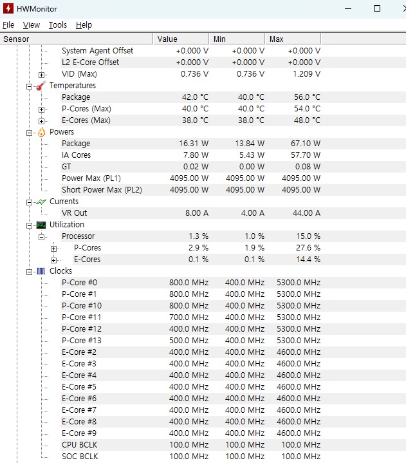Click the Utilization graph chip icon
Image resolution: width=406 pixels, height=463 pixels.
pyautogui.click(x=41, y=225)
